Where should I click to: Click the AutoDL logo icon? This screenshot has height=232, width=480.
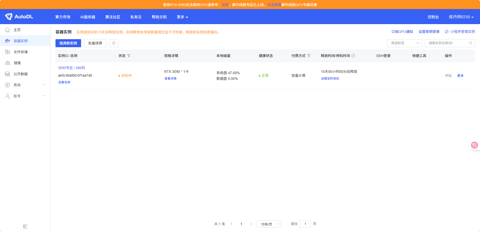pyautogui.click(x=9, y=17)
